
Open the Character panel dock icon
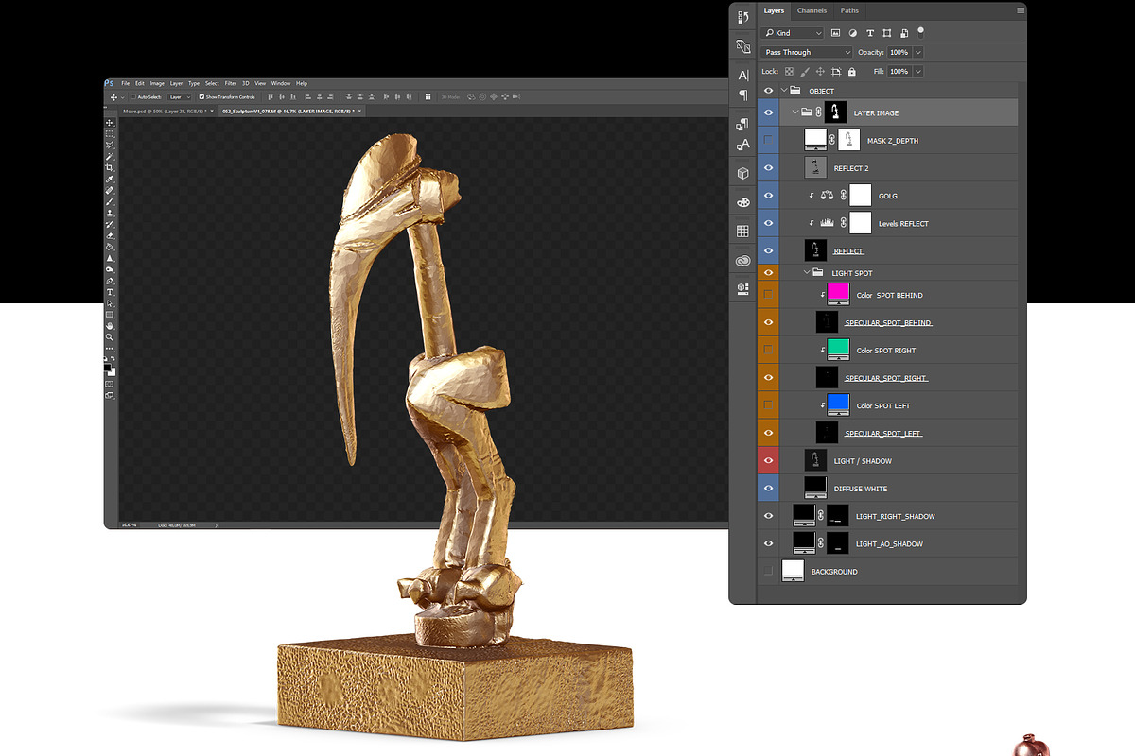(x=742, y=75)
